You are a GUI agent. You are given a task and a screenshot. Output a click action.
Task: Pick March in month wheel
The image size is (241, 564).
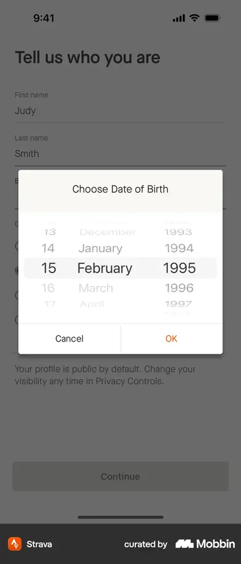[96, 288]
